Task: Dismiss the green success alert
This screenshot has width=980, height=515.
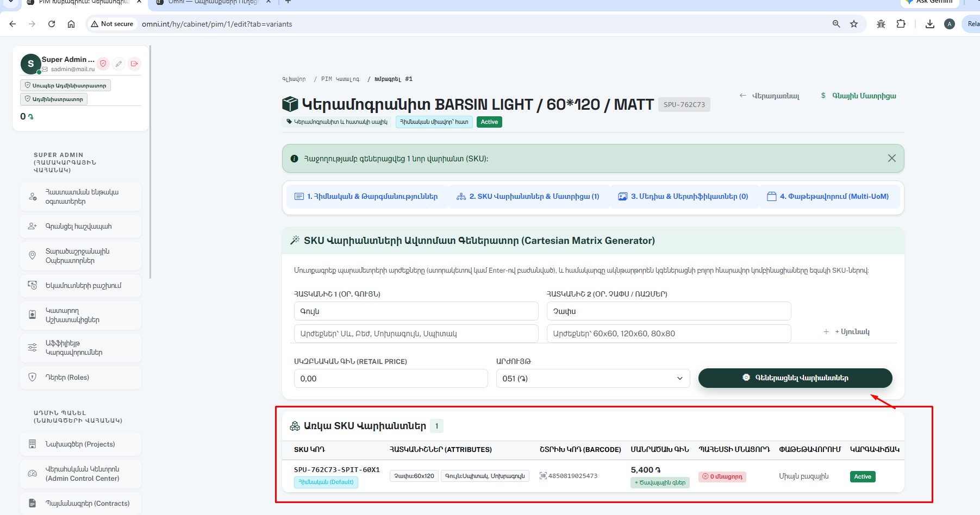Action: coord(892,158)
